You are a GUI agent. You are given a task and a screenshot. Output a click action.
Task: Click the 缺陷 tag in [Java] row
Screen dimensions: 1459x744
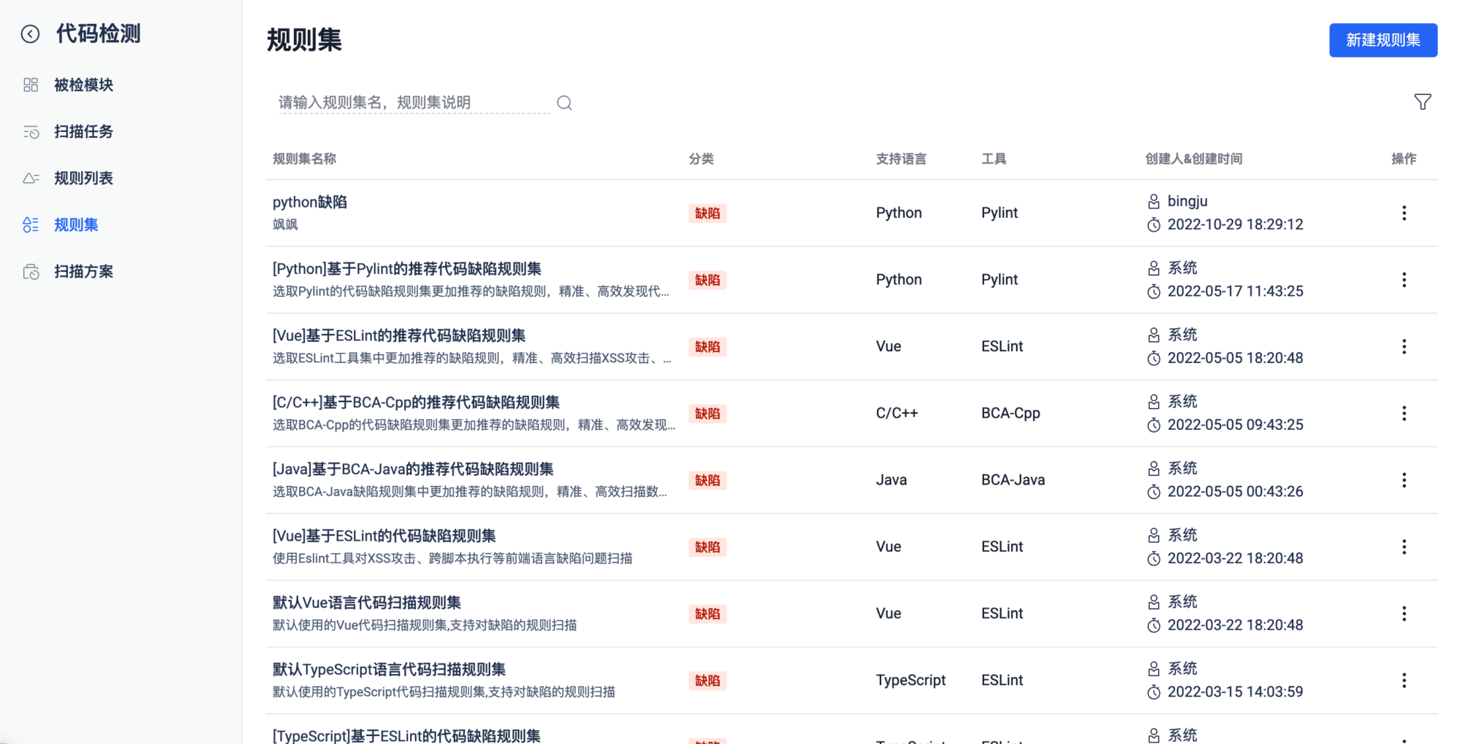708,481
